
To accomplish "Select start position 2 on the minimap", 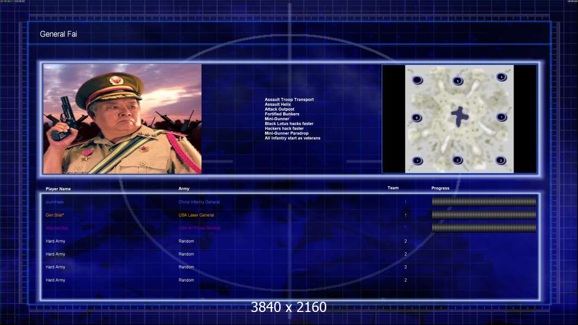I will [458, 160].
